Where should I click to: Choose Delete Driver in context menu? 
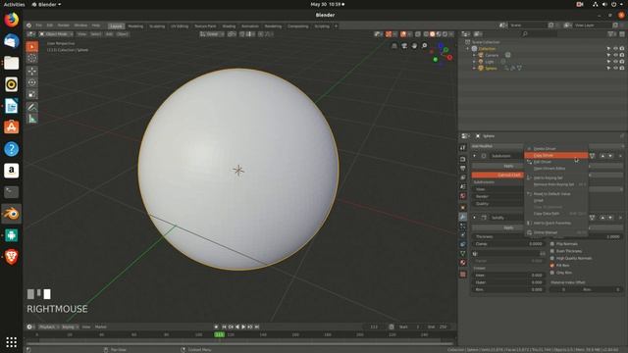tap(556, 148)
